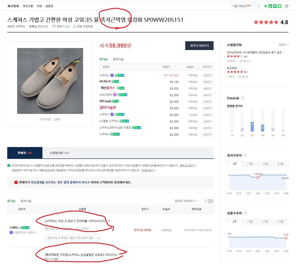Click the 49,840 low point on price chart
The image size is (296, 264).
pyautogui.click(x=258, y=177)
